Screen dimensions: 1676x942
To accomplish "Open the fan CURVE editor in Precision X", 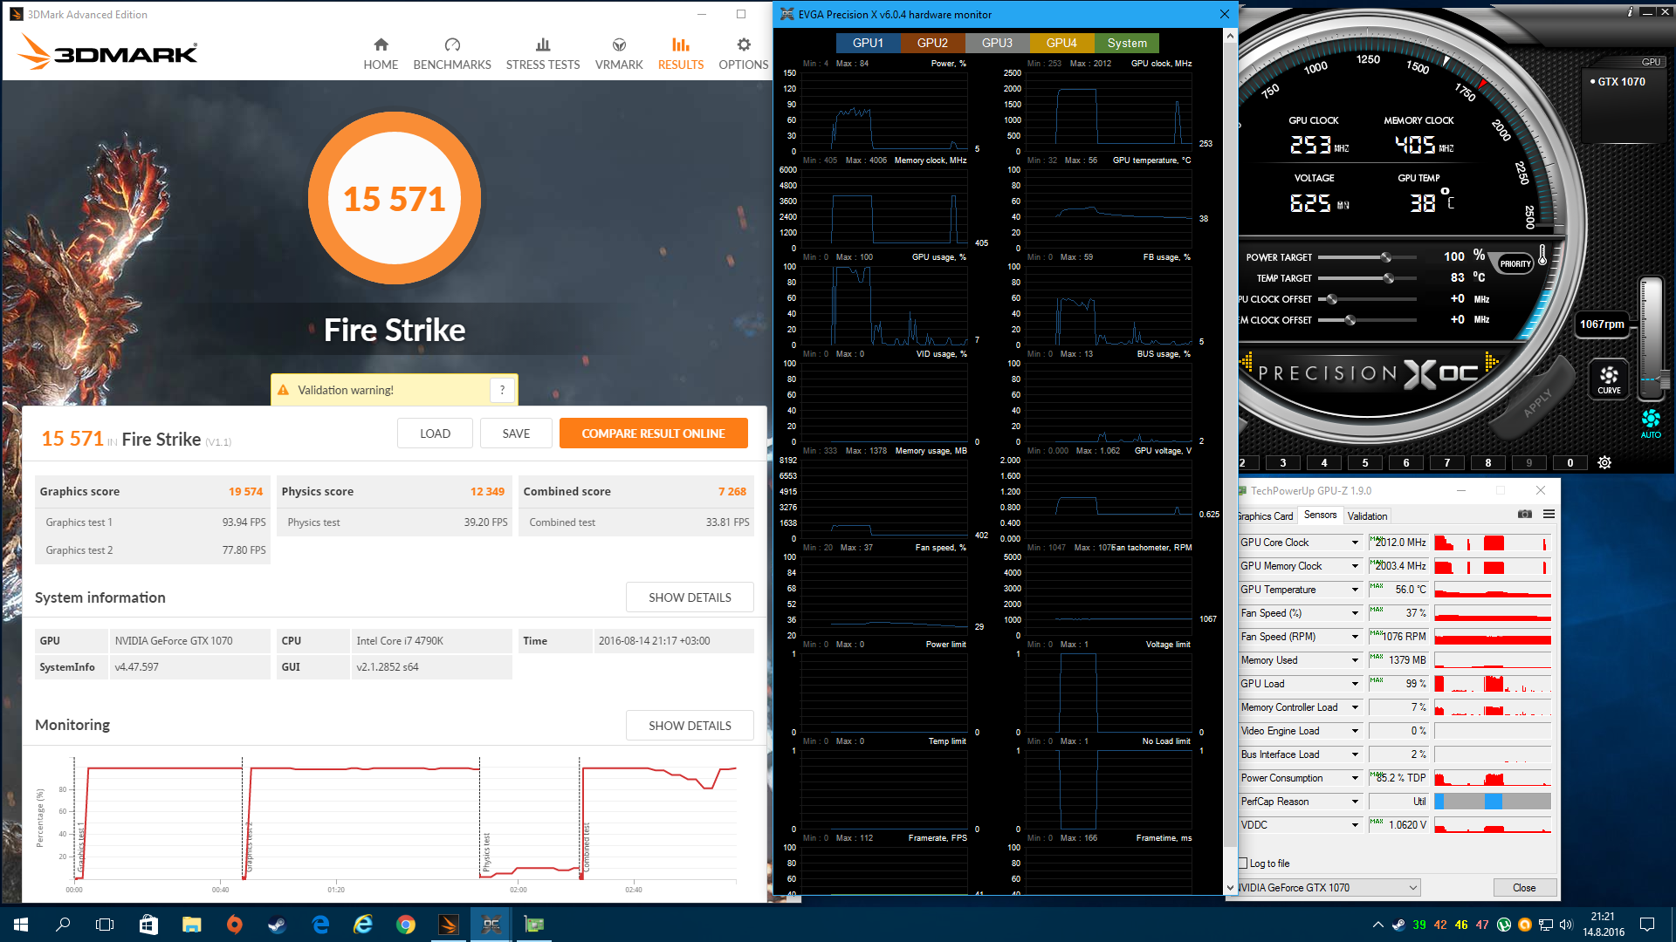I will [1609, 379].
